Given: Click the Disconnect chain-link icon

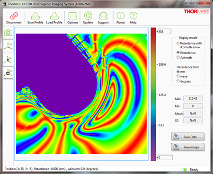Looking at the screenshot, I should [14, 16].
